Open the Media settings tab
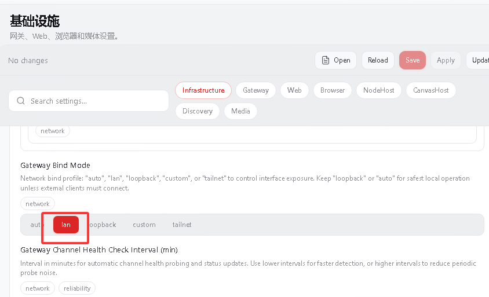 (240, 111)
